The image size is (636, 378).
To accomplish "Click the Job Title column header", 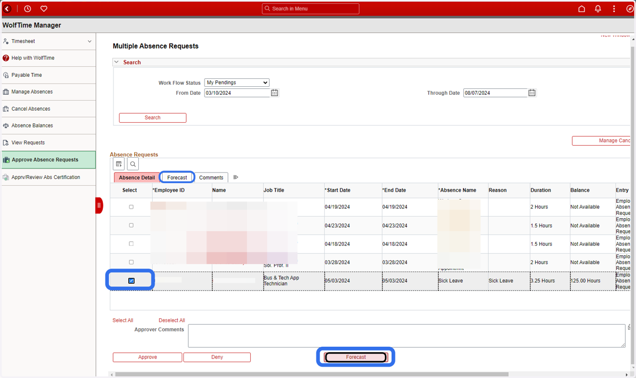I will pyautogui.click(x=274, y=191).
